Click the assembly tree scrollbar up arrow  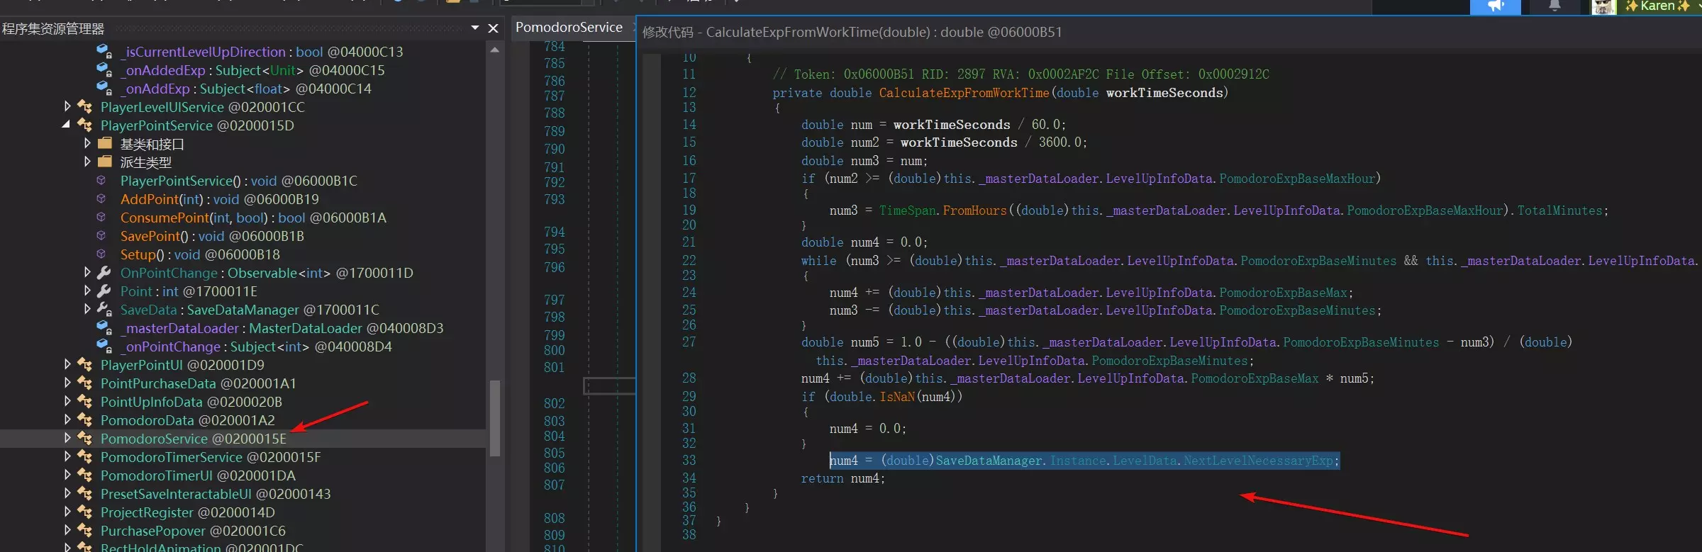(x=495, y=50)
